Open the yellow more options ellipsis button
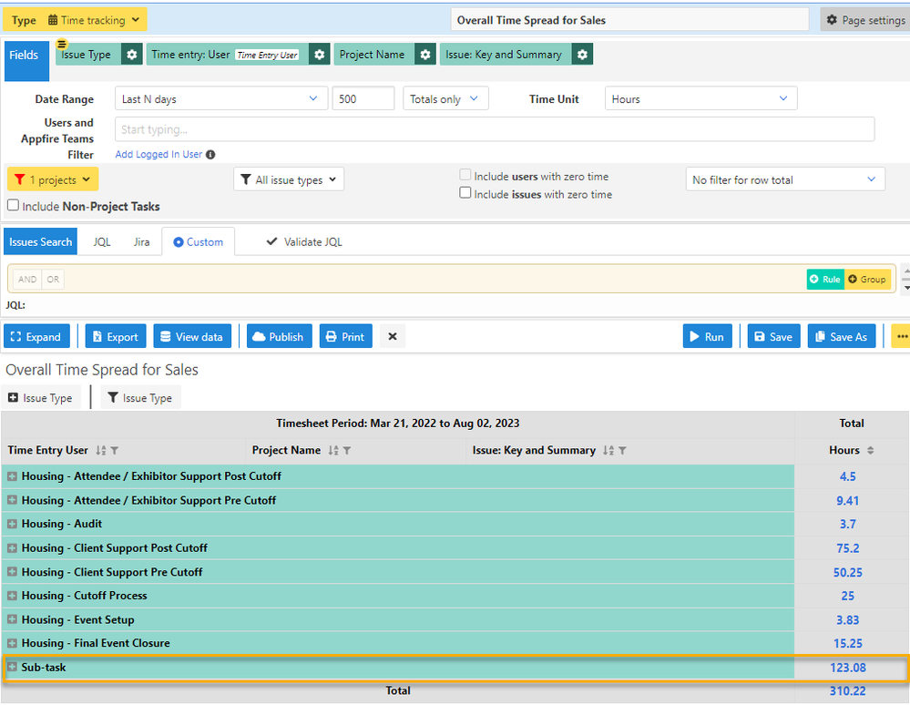The height and width of the screenshot is (705, 910). tap(901, 336)
